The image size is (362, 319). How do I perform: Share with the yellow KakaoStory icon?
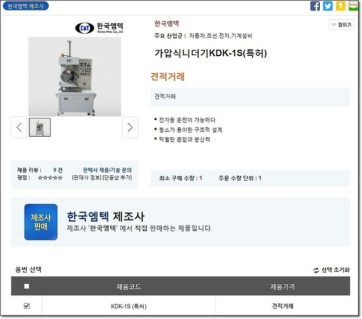coord(340,6)
